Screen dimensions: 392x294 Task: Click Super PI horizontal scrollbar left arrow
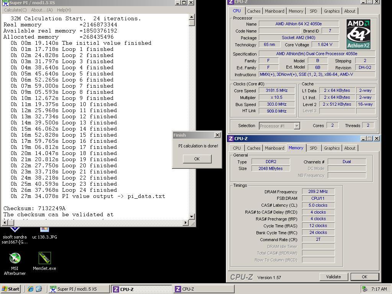tap(5, 222)
